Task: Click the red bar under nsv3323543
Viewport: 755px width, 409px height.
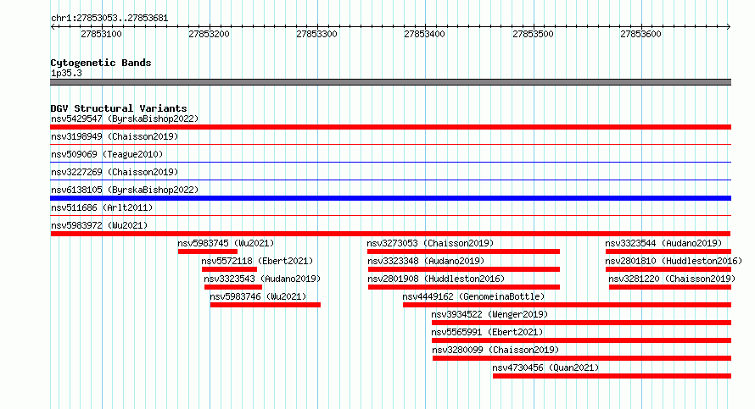Action: 233,287
